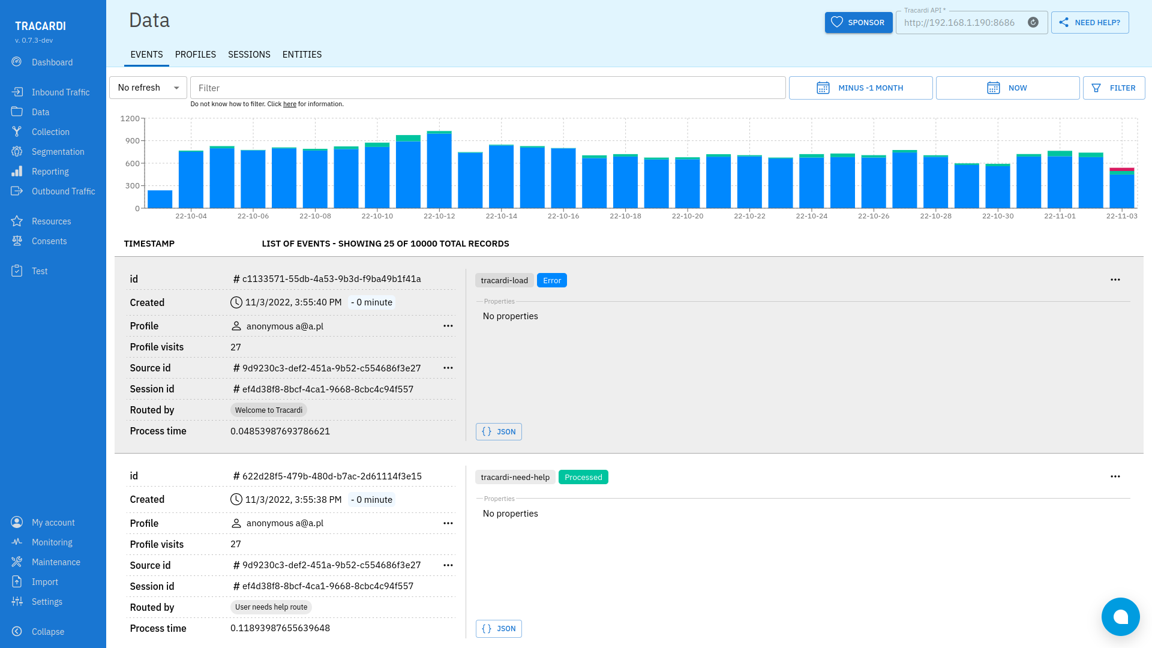Click the Import icon
Viewport: 1152px width, 648px height.
pyautogui.click(x=17, y=581)
